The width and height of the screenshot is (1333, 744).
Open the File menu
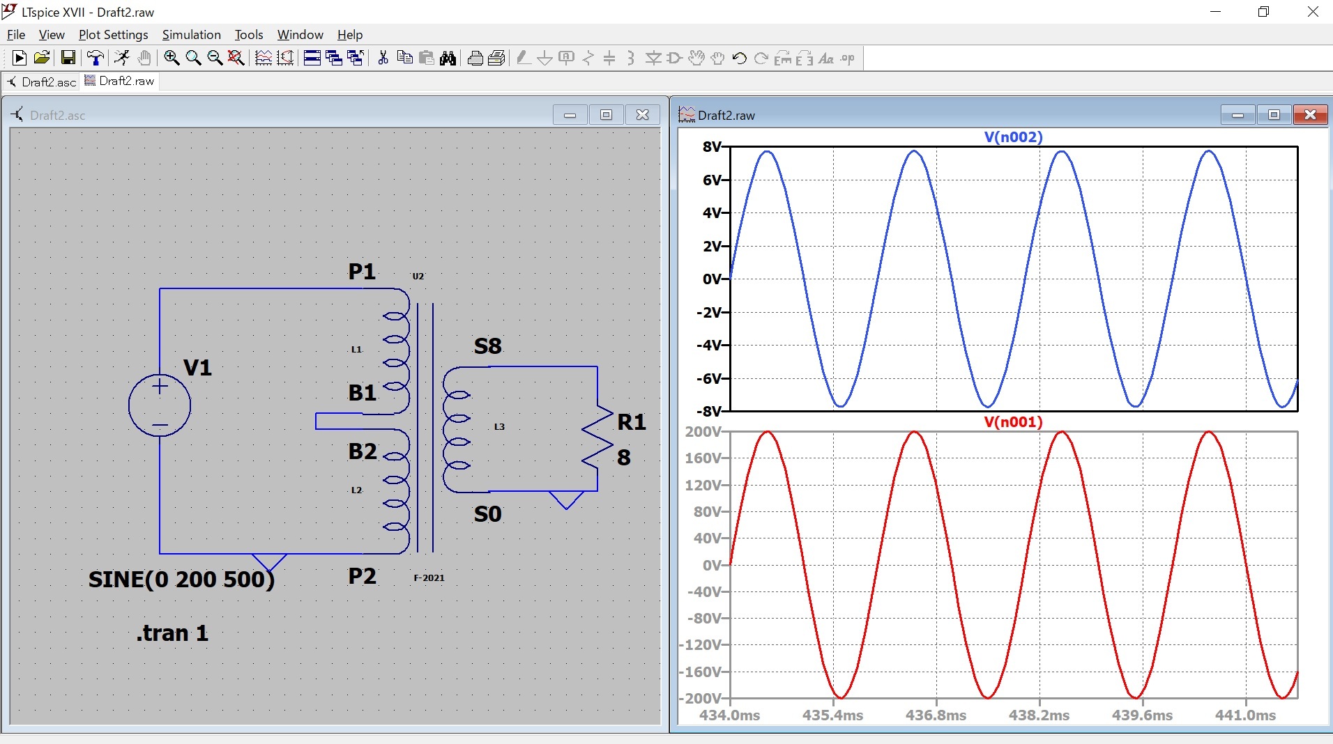coord(16,34)
